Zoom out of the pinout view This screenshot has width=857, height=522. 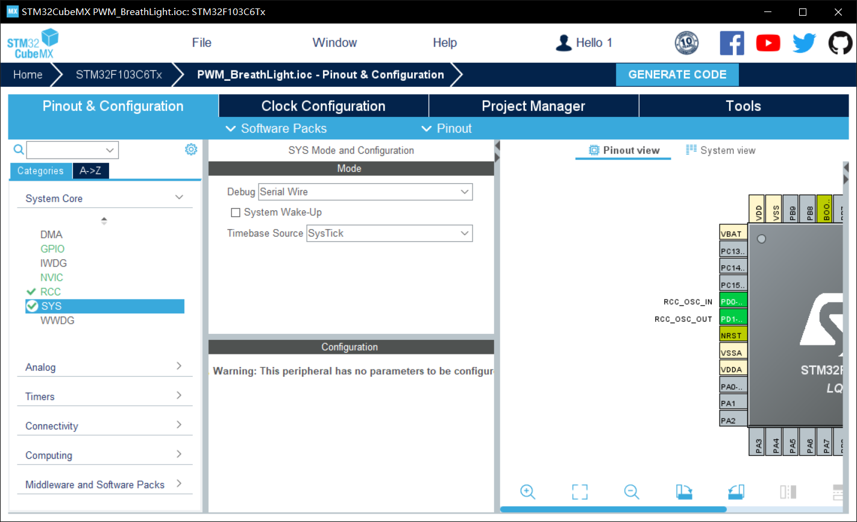632,492
